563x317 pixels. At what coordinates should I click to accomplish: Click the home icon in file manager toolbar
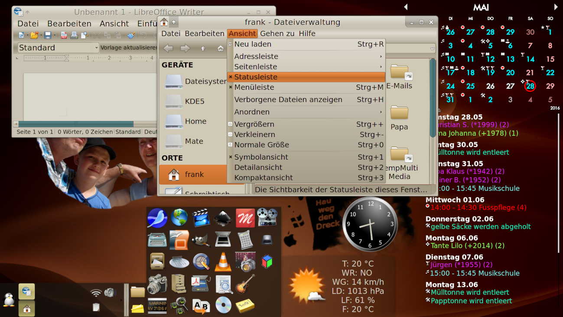click(x=220, y=49)
